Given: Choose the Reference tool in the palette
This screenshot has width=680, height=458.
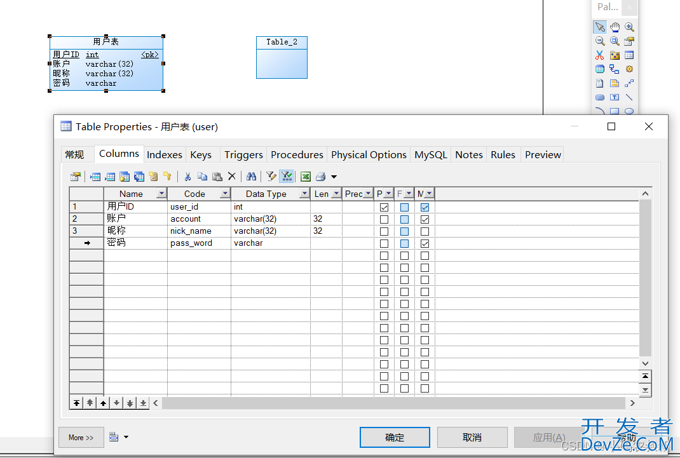Looking at the screenshot, I should pos(615,69).
